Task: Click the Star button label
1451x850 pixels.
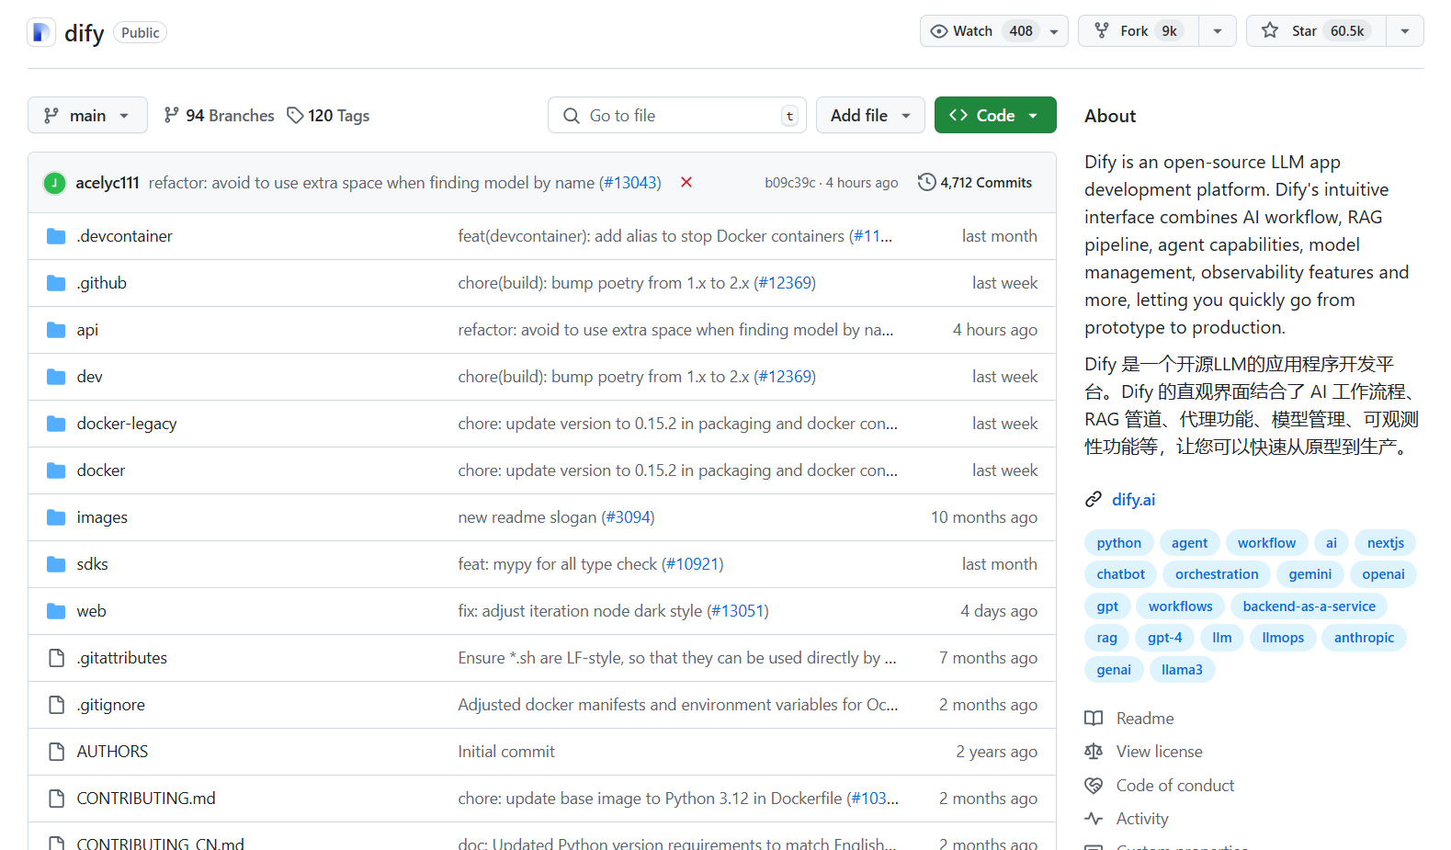Action: [x=1304, y=31]
